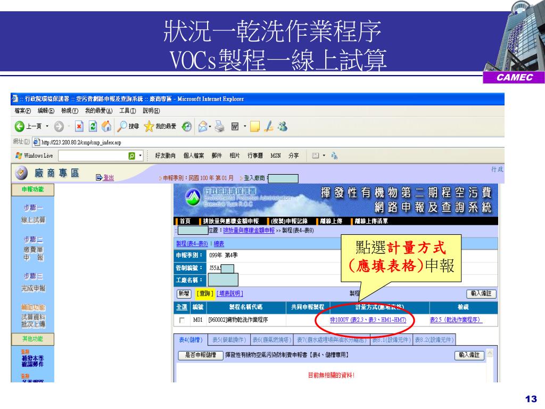Click the 登出 logout link
This screenshot has width=545, height=409.
click(109, 177)
